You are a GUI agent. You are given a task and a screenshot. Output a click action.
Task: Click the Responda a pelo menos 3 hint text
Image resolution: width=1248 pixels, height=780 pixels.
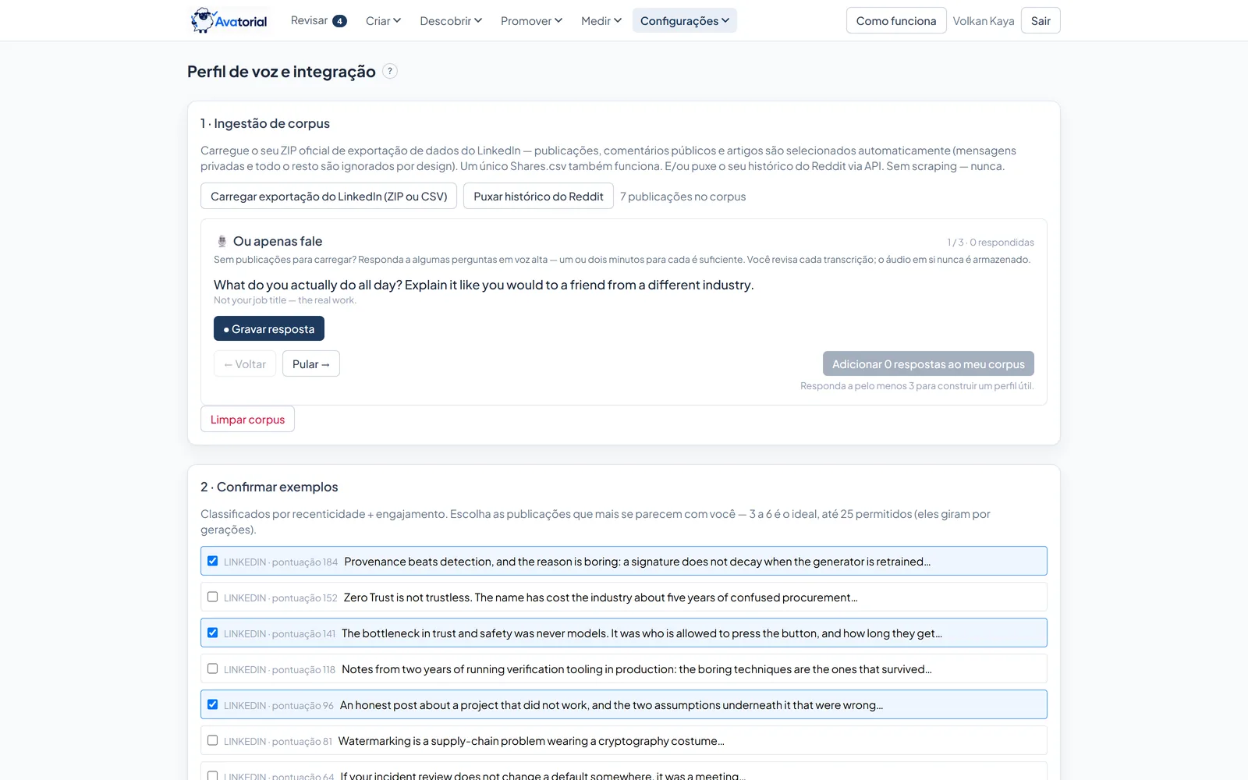(x=916, y=386)
